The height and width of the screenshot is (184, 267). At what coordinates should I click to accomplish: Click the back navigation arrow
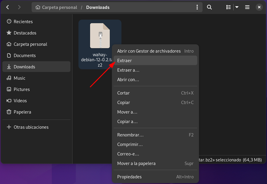pos(8,7)
